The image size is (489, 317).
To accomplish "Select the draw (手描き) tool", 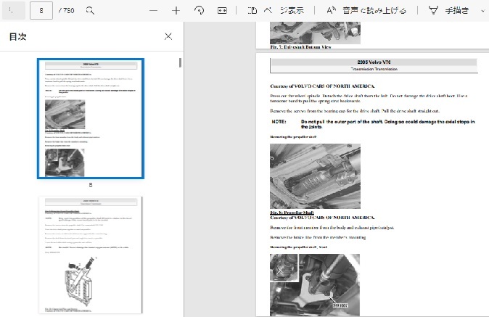I will point(449,11).
